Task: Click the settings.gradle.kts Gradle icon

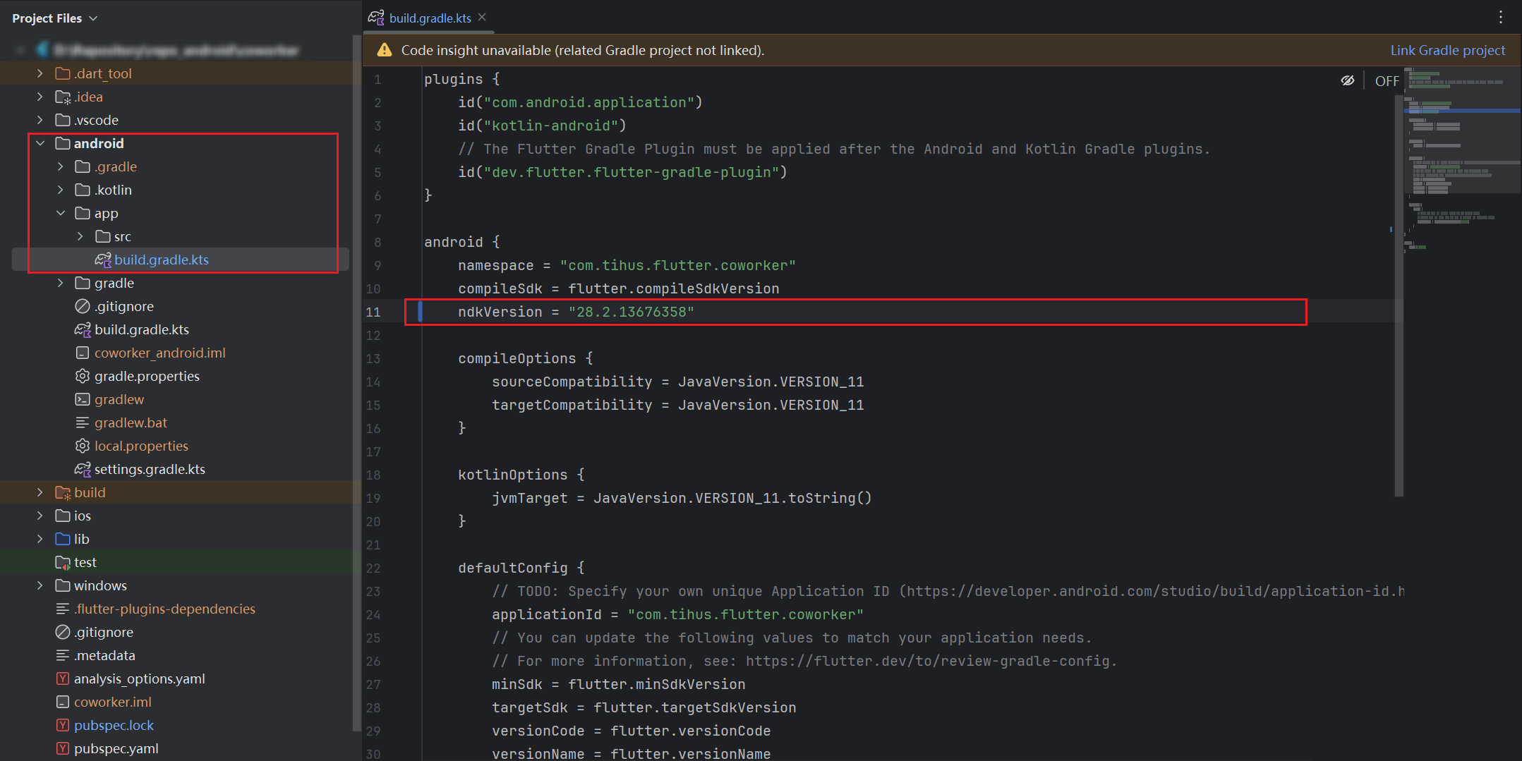Action: tap(83, 469)
